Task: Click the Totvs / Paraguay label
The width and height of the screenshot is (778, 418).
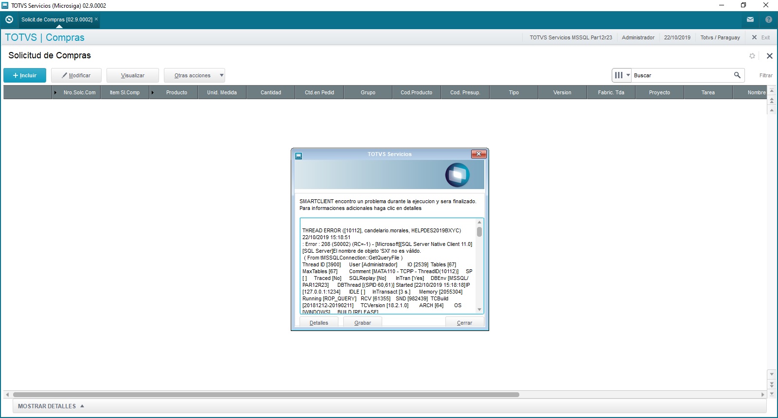Action: [x=720, y=37]
